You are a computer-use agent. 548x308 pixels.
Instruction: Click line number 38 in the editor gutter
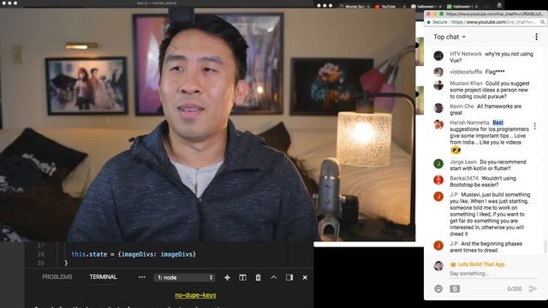pos(40,255)
